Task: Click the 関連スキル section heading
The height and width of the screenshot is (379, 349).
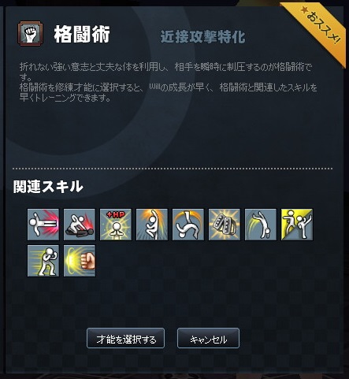Action: pos(48,187)
